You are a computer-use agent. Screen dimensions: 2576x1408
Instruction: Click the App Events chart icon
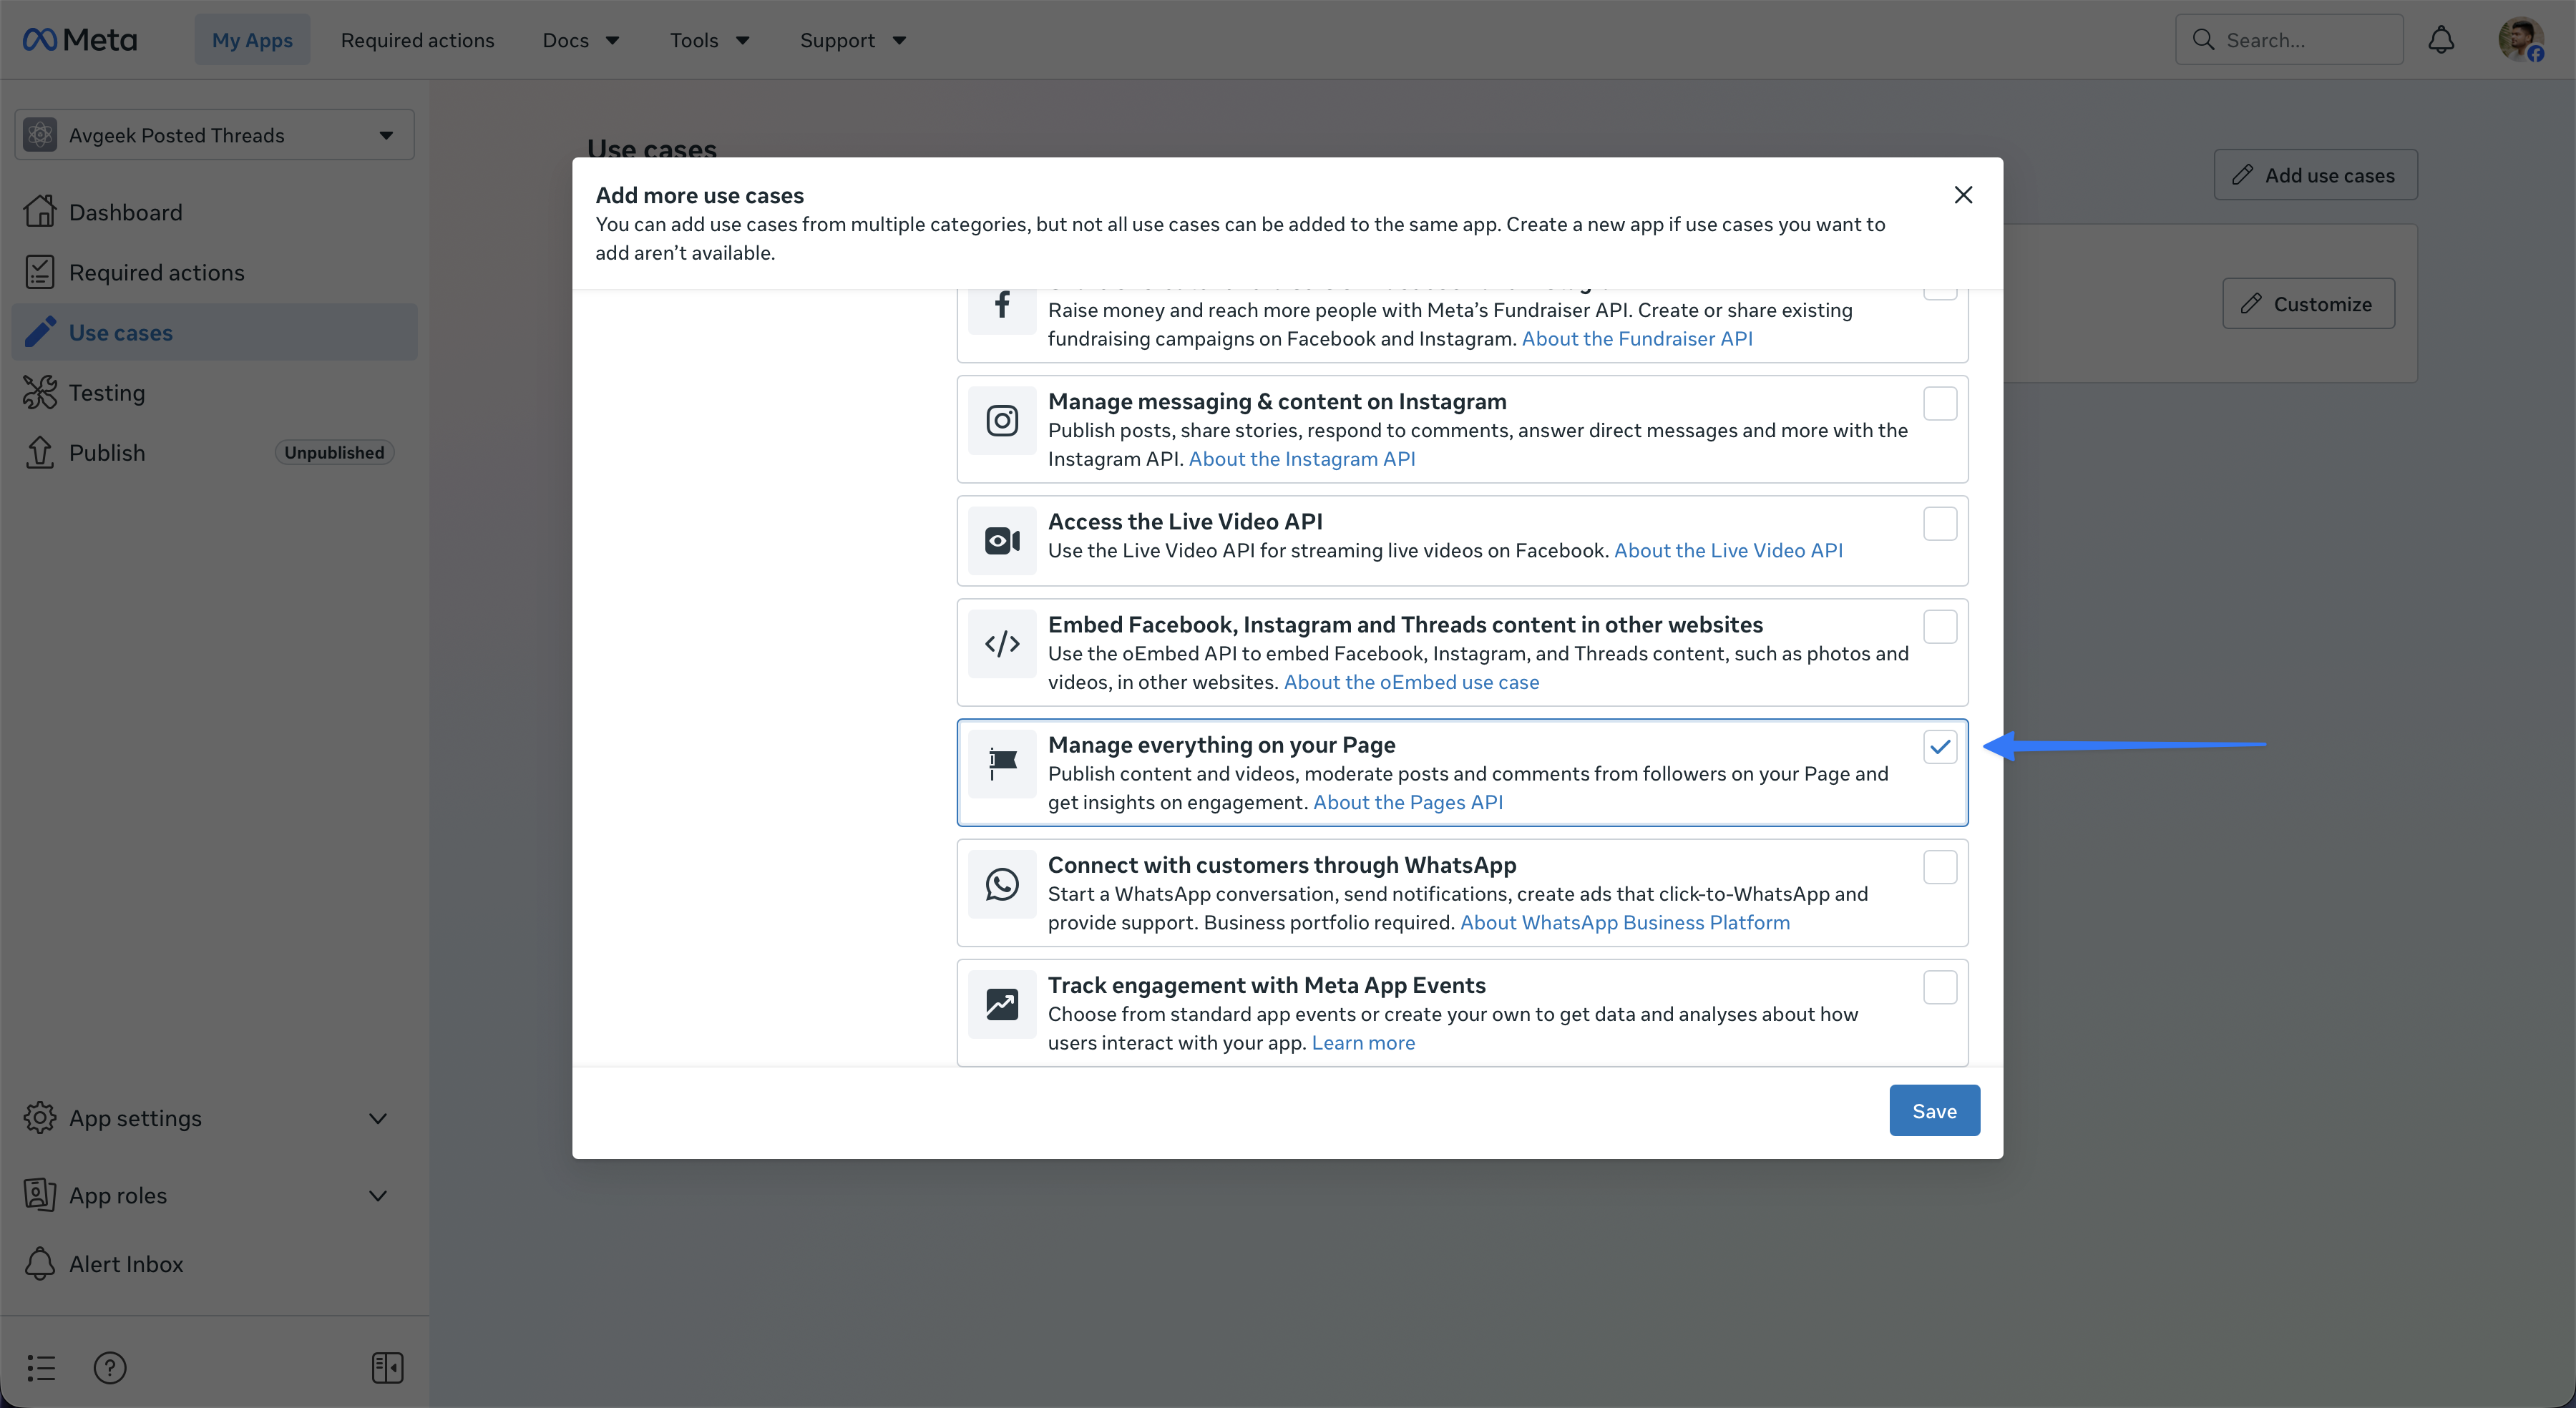(1002, 1004)
